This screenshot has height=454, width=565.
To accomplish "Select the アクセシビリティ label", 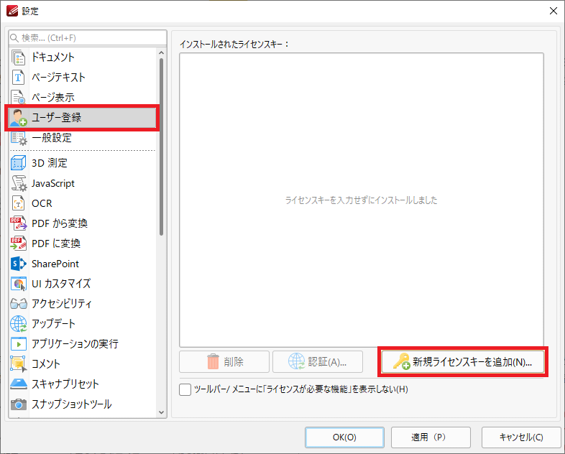I will pos(62,304).
